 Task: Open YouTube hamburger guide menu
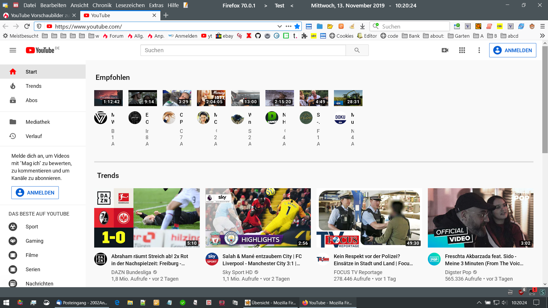click(13, 50)
